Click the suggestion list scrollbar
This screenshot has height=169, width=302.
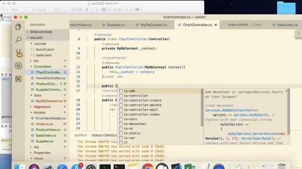pyautogui.click(x=202, y=108)
